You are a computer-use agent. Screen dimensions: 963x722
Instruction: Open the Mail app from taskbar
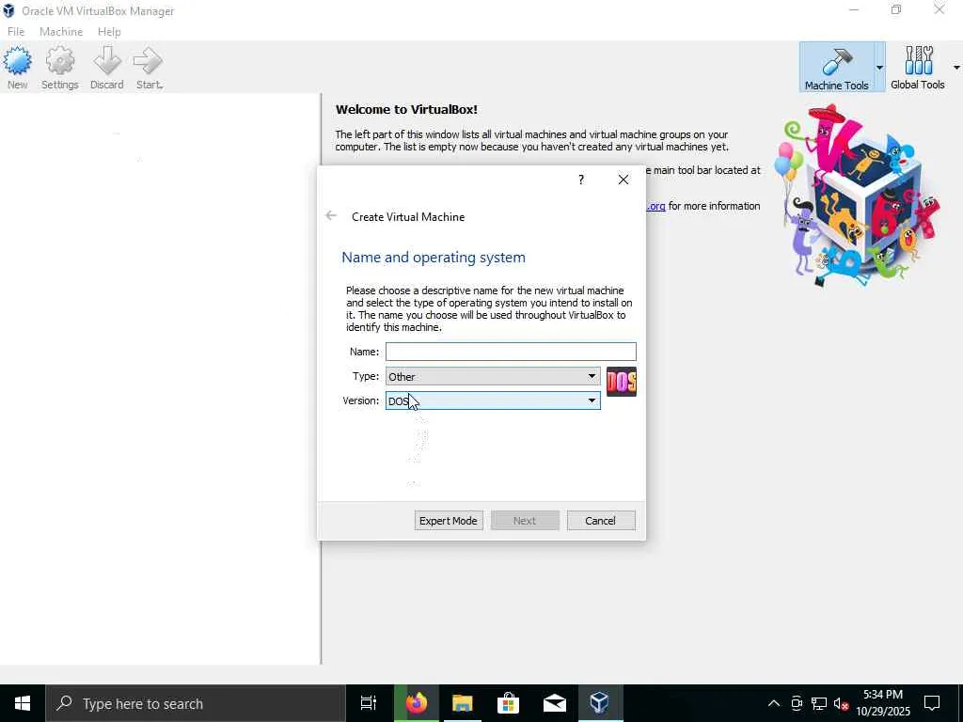coord(554,703)
